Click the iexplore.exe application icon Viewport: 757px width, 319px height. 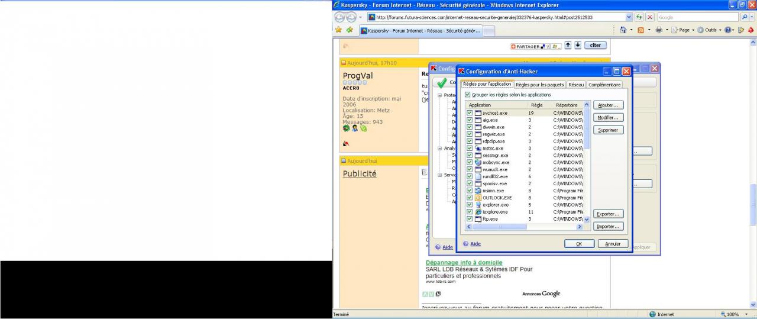coord(478,212)
